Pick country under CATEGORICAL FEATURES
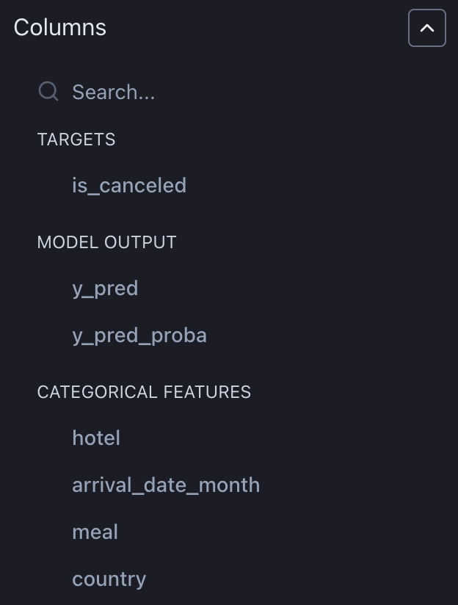This screenshot has height=605, width=458. point(109,579)
